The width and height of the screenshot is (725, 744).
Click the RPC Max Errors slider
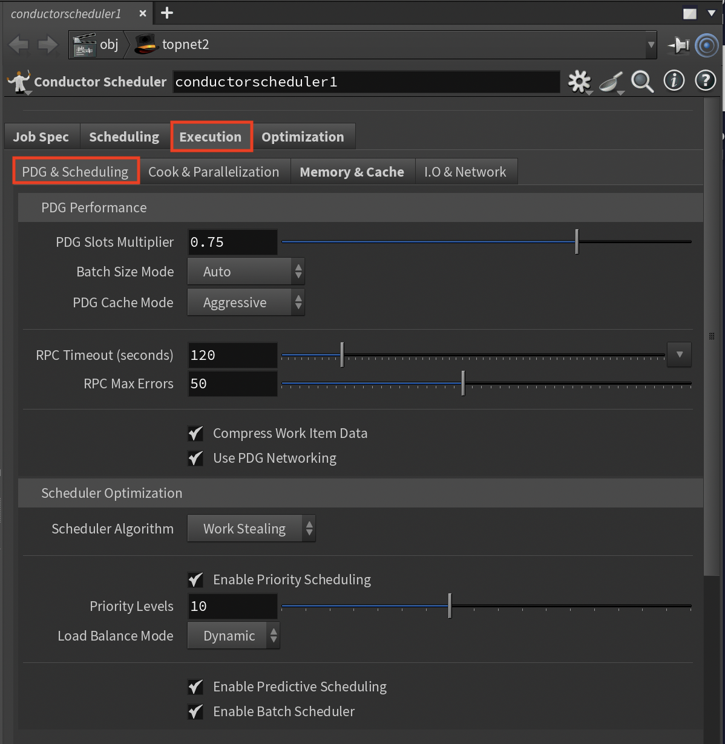point(486,383)
